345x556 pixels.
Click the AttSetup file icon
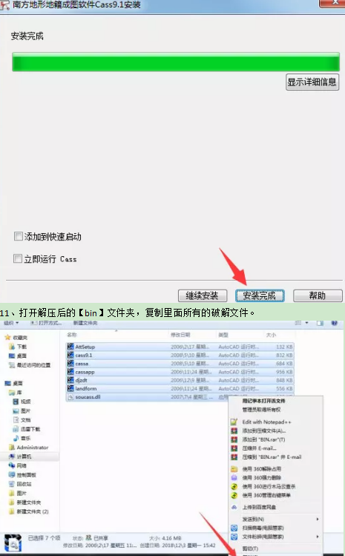click(x=70, y=347)
